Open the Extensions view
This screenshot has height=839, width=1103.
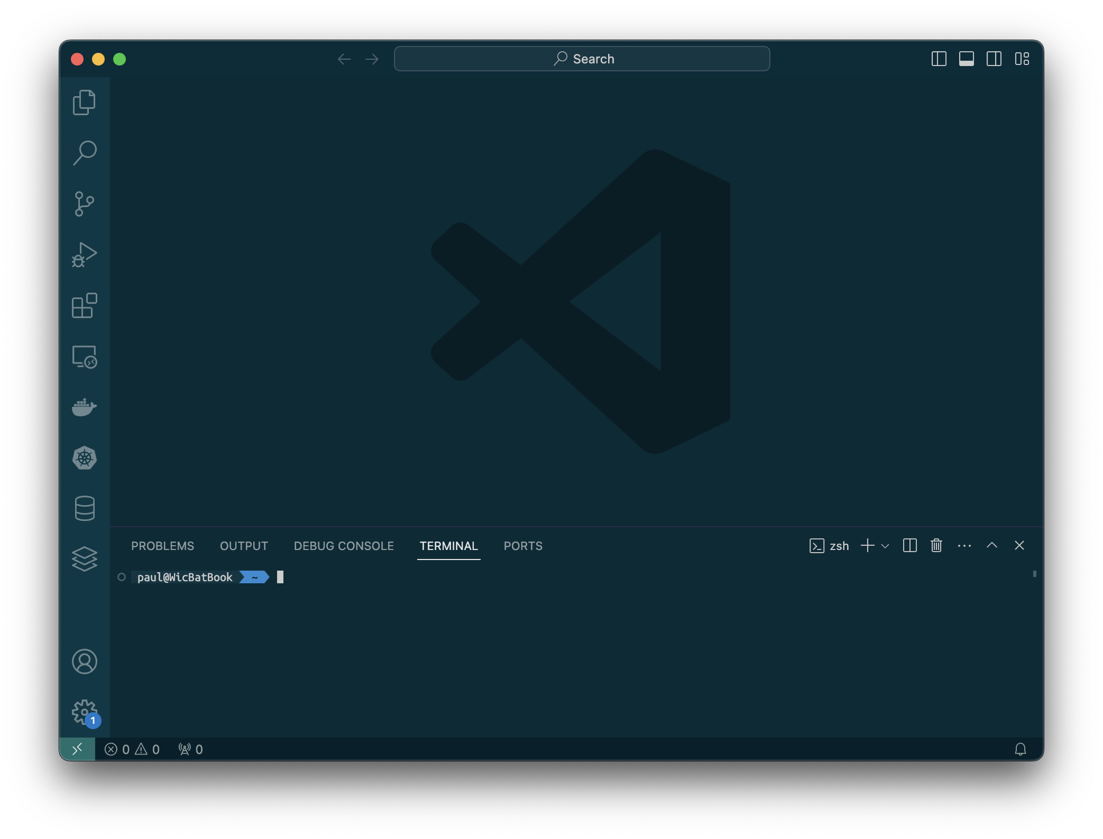pyautogui.click(x=84, y=305)
